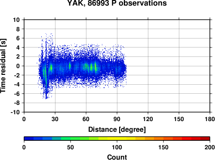Click the "Distance [degree]" axis label
The image size is (215, 160).
pyautogui.click(x=117, y=130)
